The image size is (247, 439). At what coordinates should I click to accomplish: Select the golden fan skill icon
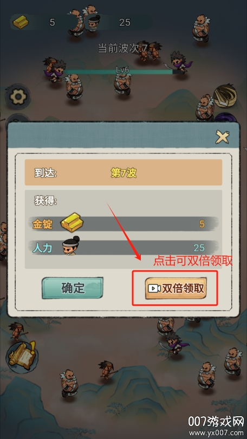226,96
